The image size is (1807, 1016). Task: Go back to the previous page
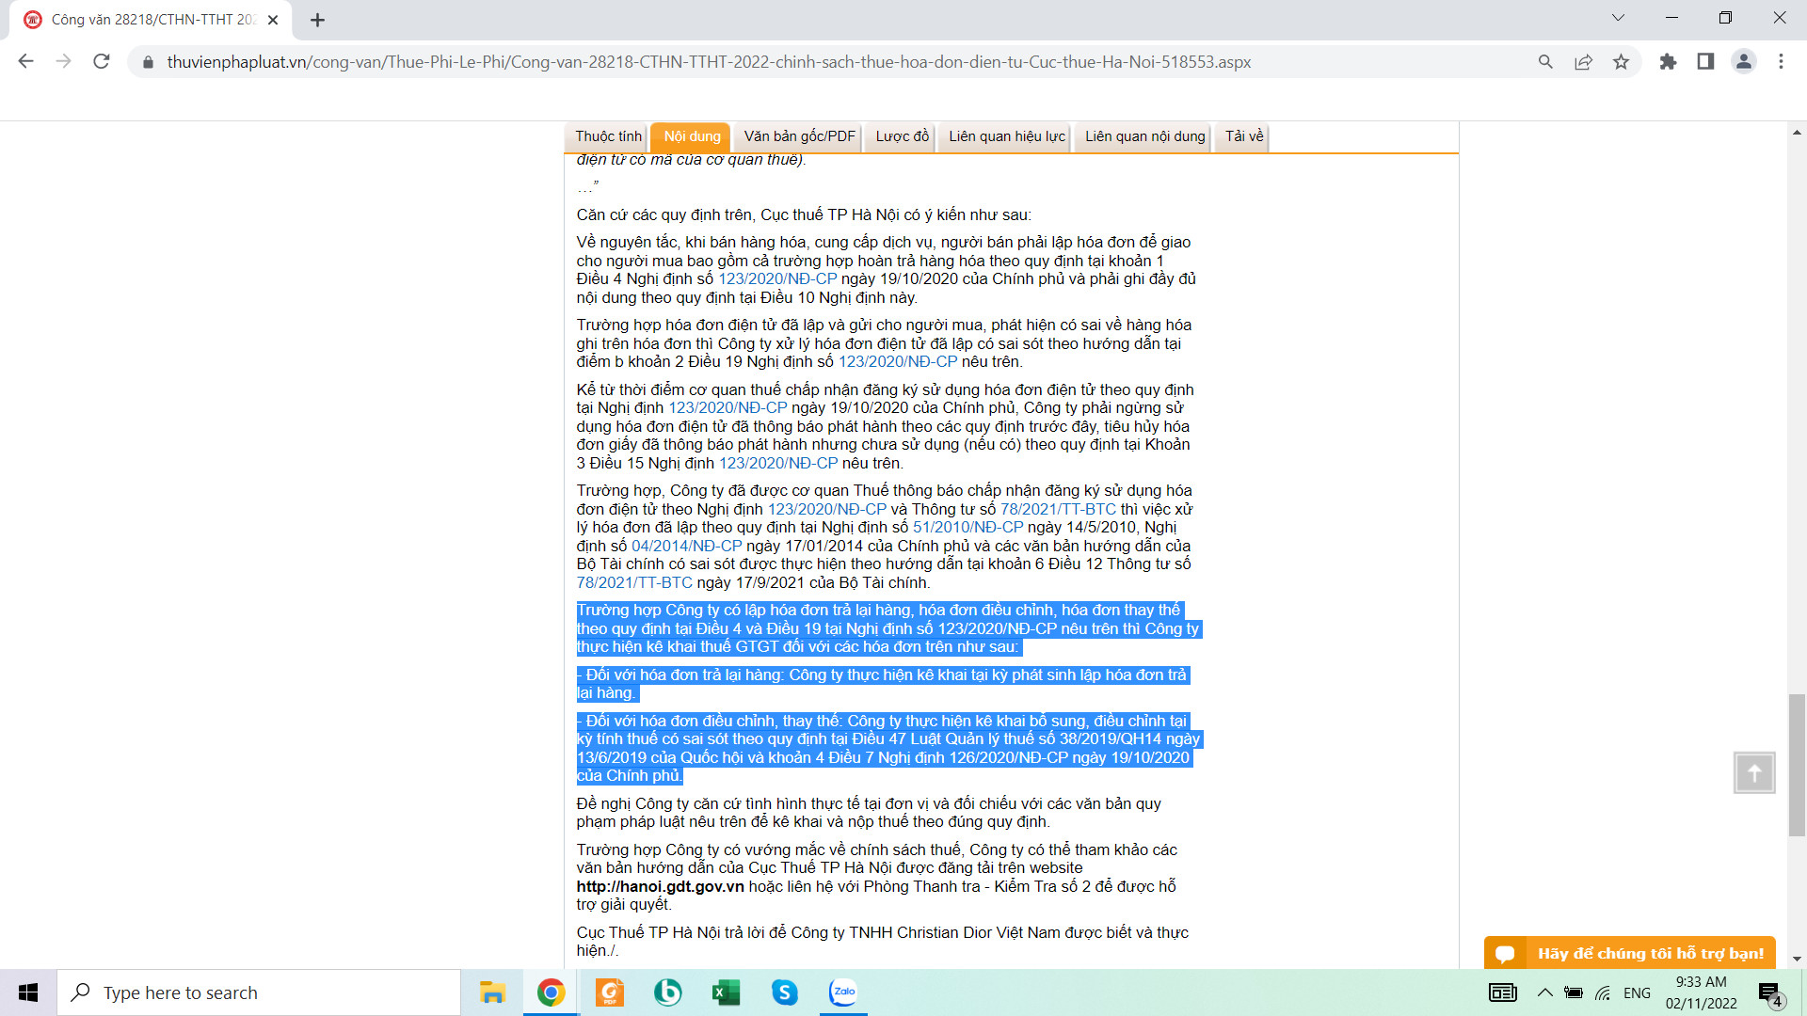(25, 62)
